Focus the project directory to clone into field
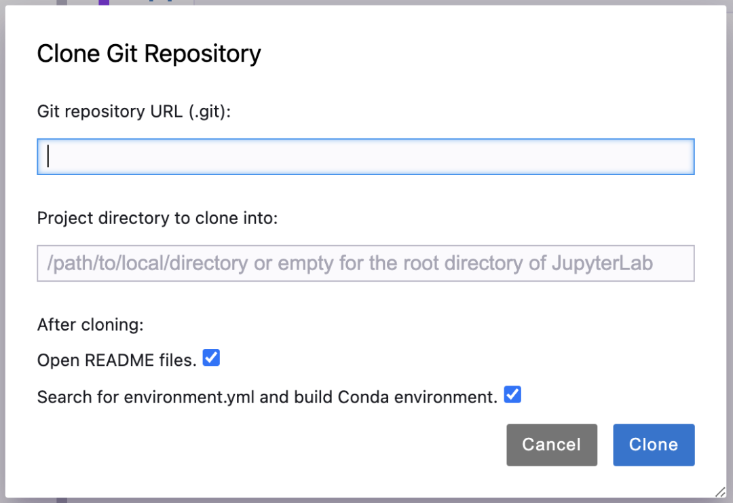 point(366,263)
